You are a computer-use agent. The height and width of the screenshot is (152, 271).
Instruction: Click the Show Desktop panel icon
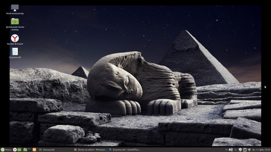point(19,149)
